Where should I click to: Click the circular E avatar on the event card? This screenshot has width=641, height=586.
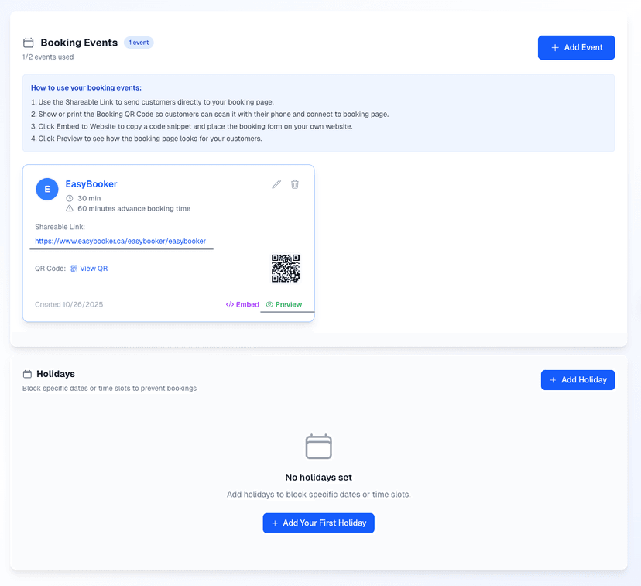(x=47, y=188)
